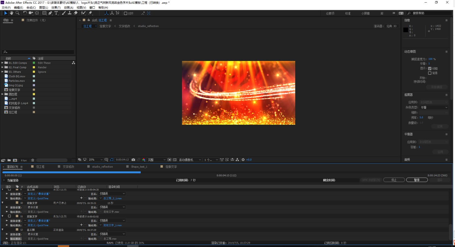This screenshot has width=455, height=247.
Task: Click output file link 总工程_2_1.mov
Action: 113,198
